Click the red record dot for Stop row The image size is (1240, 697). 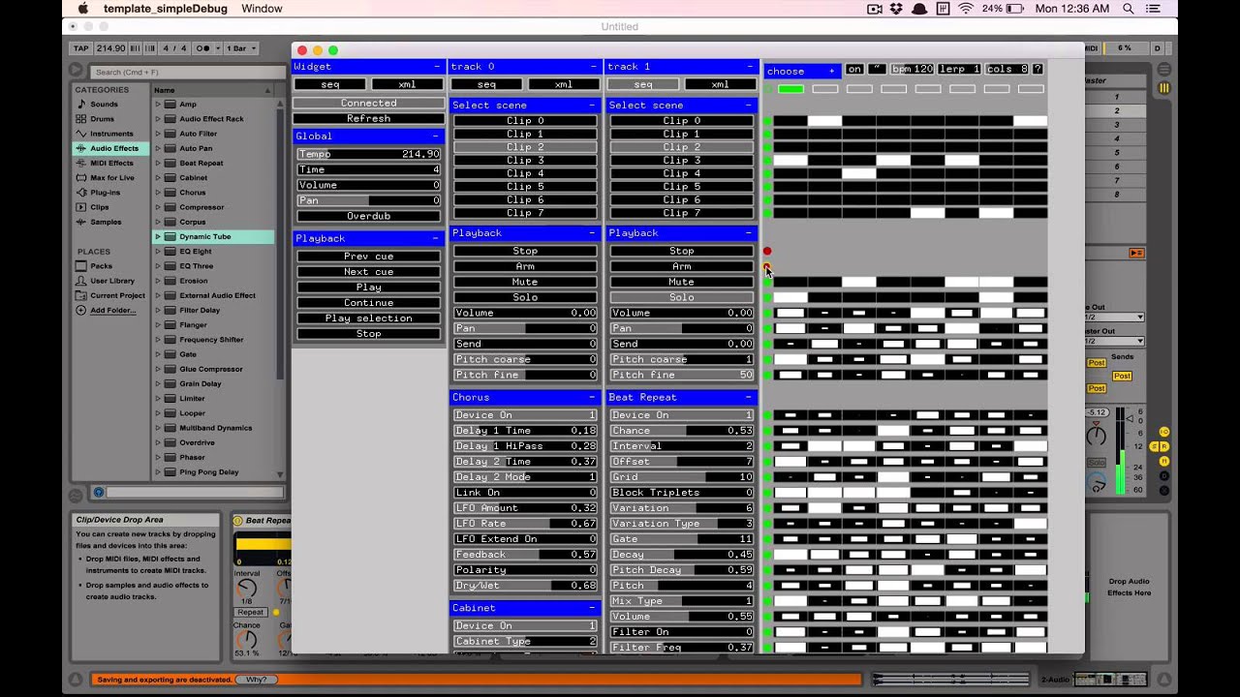pos(768,251)
